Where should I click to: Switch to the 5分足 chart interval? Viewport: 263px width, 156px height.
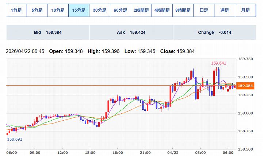click(x=37, y=10)
